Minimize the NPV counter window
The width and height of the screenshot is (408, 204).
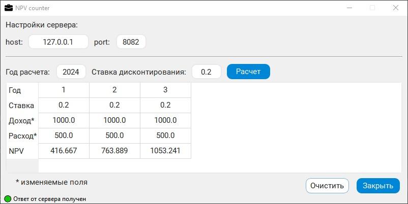coord(349,8)
